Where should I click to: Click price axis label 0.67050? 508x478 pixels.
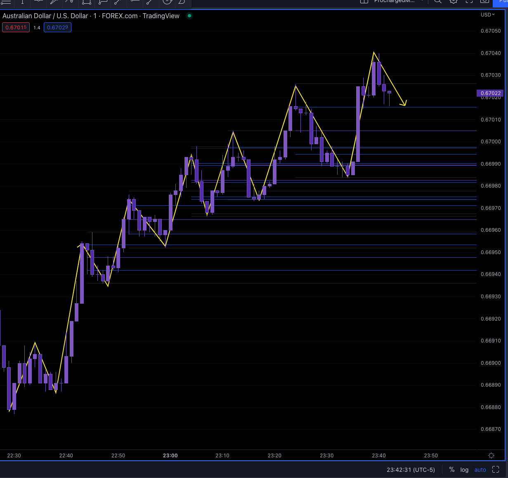point(491,31)
